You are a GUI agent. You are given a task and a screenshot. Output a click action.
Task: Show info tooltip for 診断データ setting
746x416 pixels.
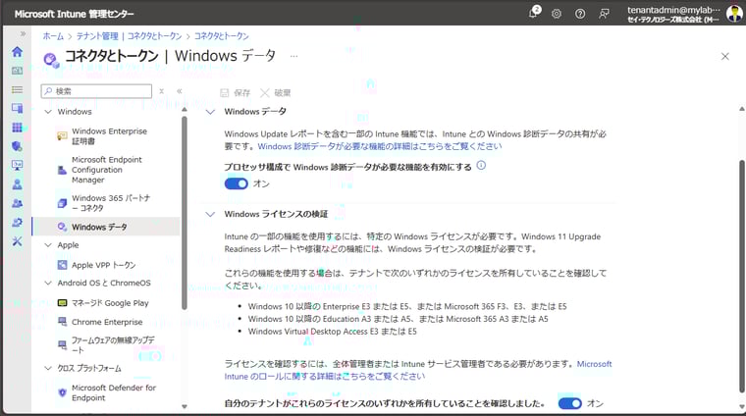coord(482,166)
